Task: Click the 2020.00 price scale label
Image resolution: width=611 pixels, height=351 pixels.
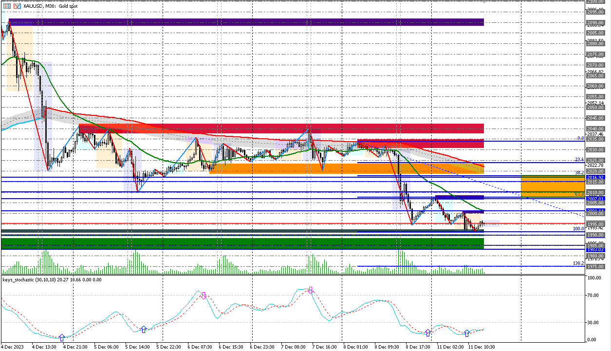Action: click(x=596, y=171)
